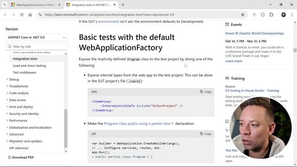Open the Extensions puzzle icon
This screenshot has width=297, height=167.
coord(271,14)
